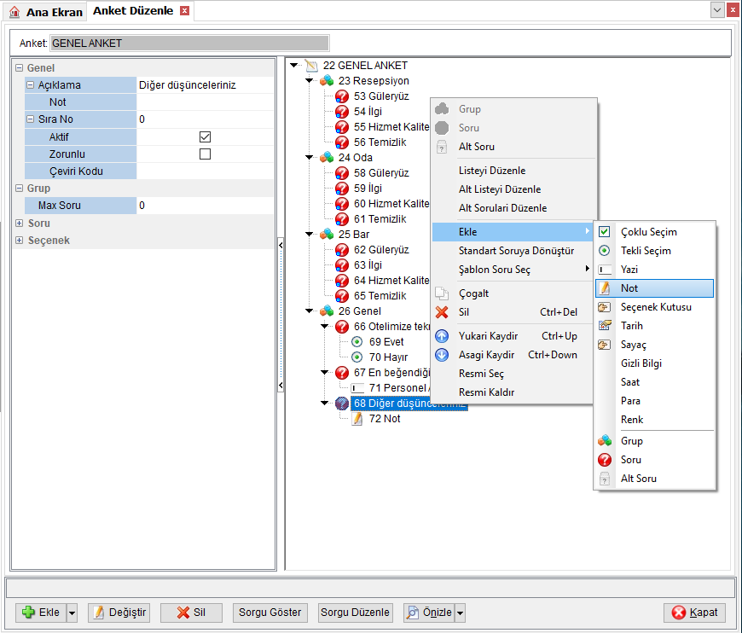742x633 pixels.
Task: Click the blue down arrow icon for Asagi Kaydir
Action: (442, 355)
